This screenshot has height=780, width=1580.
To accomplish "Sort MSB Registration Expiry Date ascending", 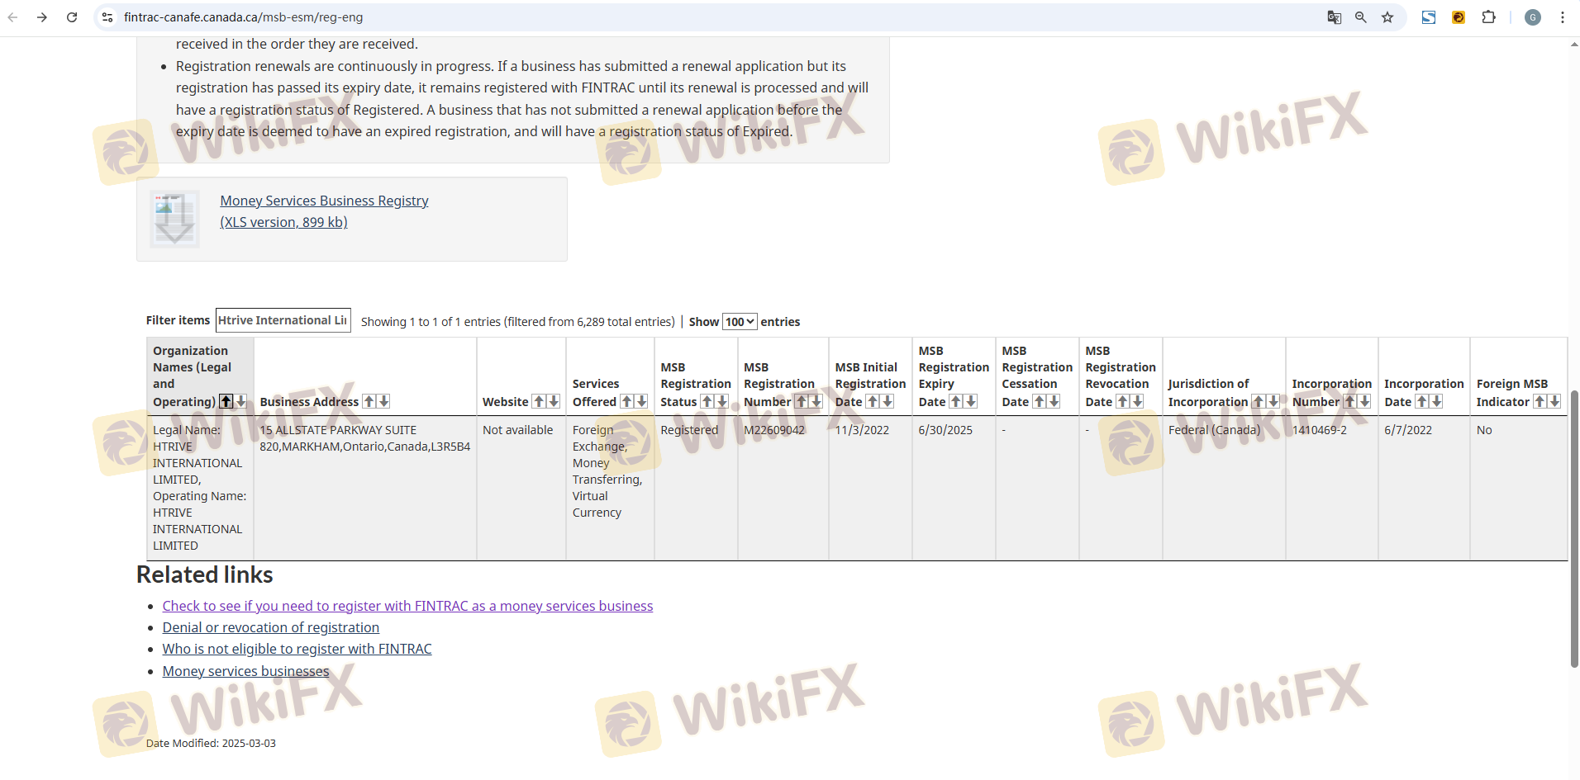I will pyautogui.click(x=956, y=401).
